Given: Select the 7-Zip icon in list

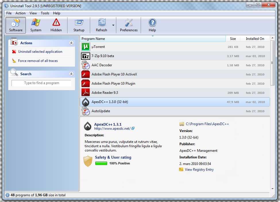Looking at the screenshot, I should (x=86, y=56).
